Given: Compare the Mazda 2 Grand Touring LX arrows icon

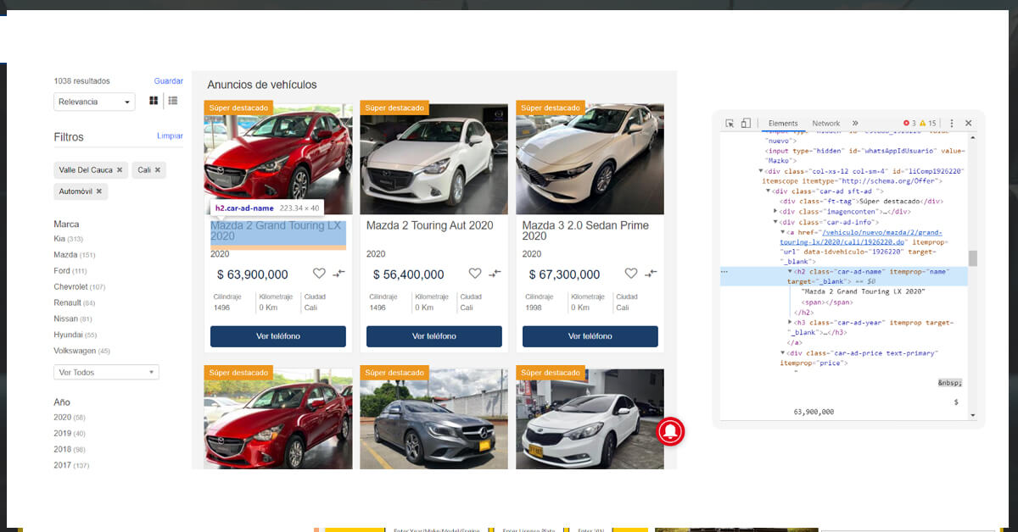Looking at the screenshot, I should click(x=338, y=274).
